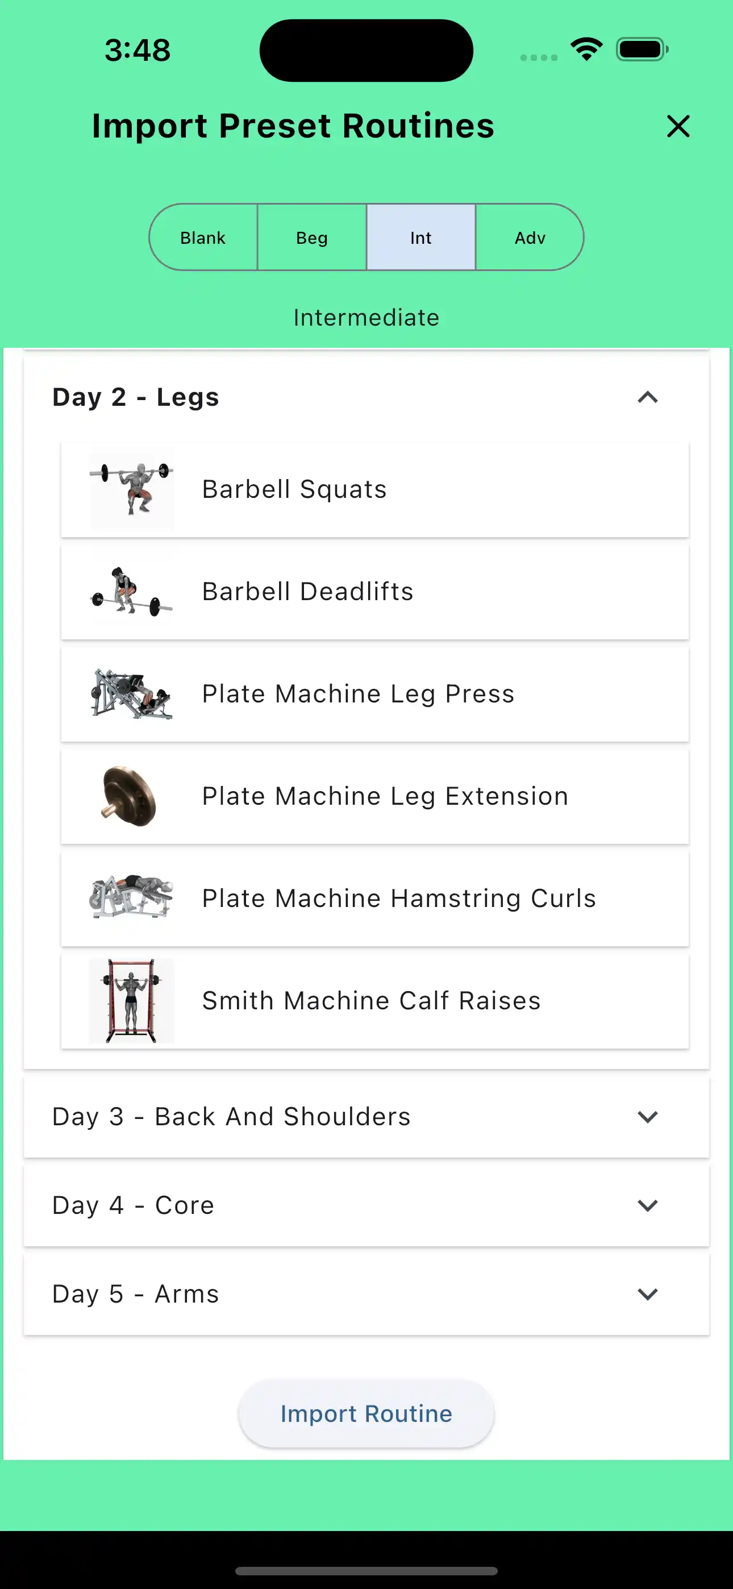Viewport: 733px width, 1589px height.
Task: Tap the Hamstring Curls machine image
Action: pos(131,897)
